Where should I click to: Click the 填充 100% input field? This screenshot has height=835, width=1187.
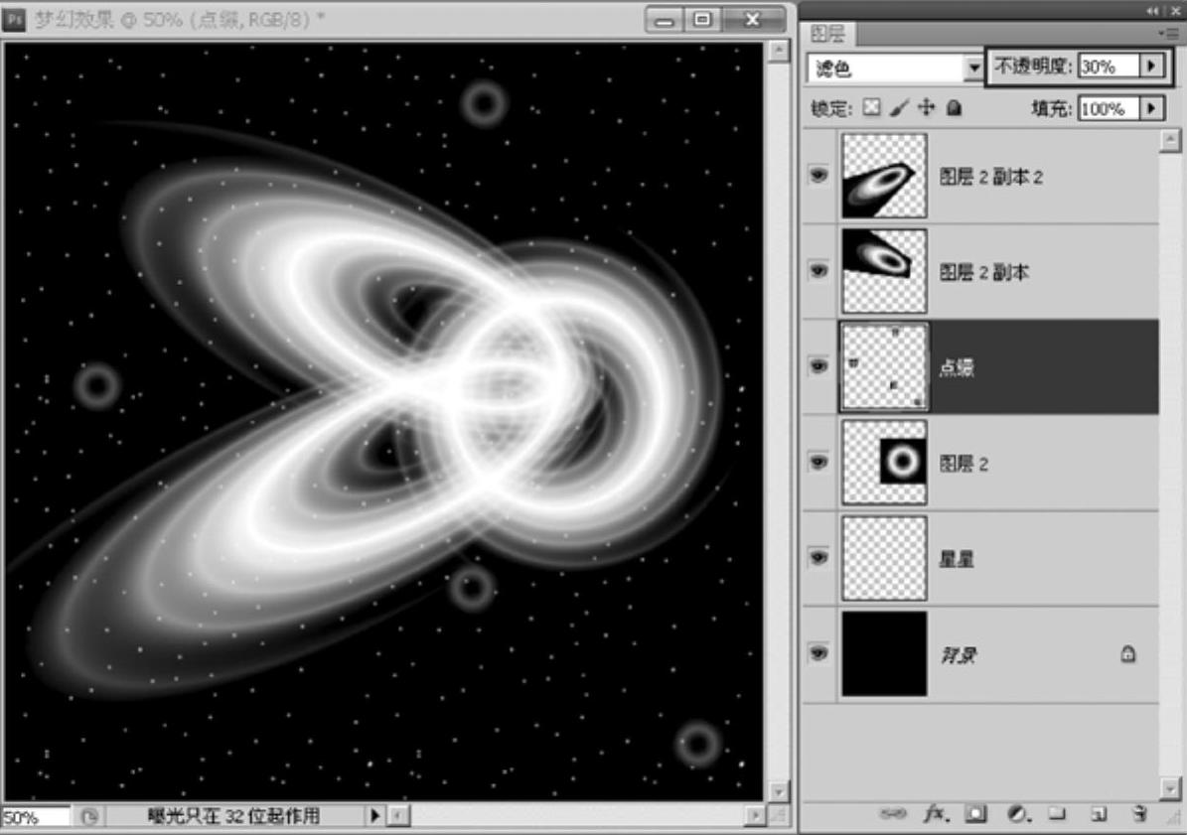pos(1109,108)
